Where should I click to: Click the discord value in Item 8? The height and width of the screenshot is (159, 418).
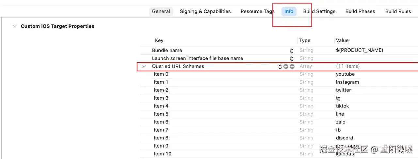click(345, 138)
